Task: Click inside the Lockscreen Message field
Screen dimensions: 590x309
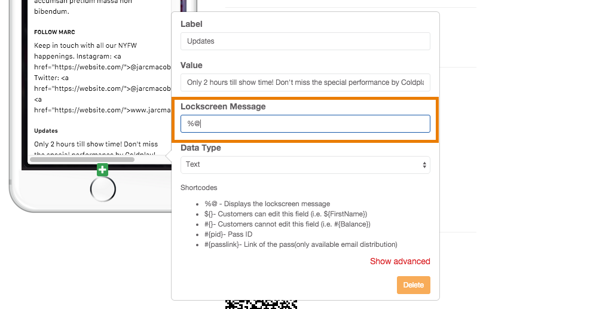Action: tap(305, 124)
